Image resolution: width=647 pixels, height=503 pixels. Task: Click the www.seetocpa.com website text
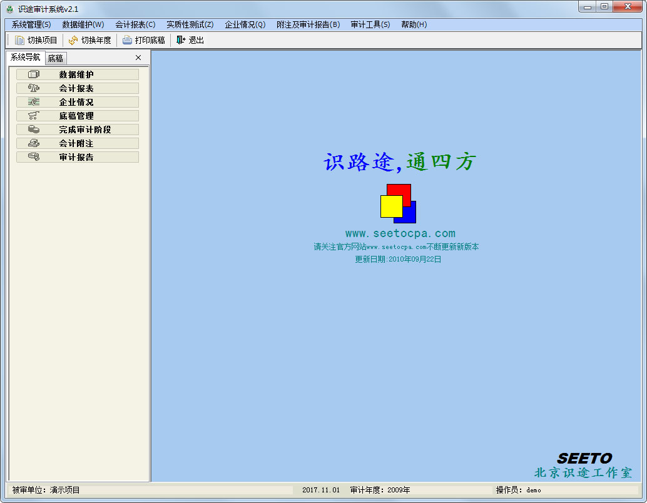tap(400, 233)
